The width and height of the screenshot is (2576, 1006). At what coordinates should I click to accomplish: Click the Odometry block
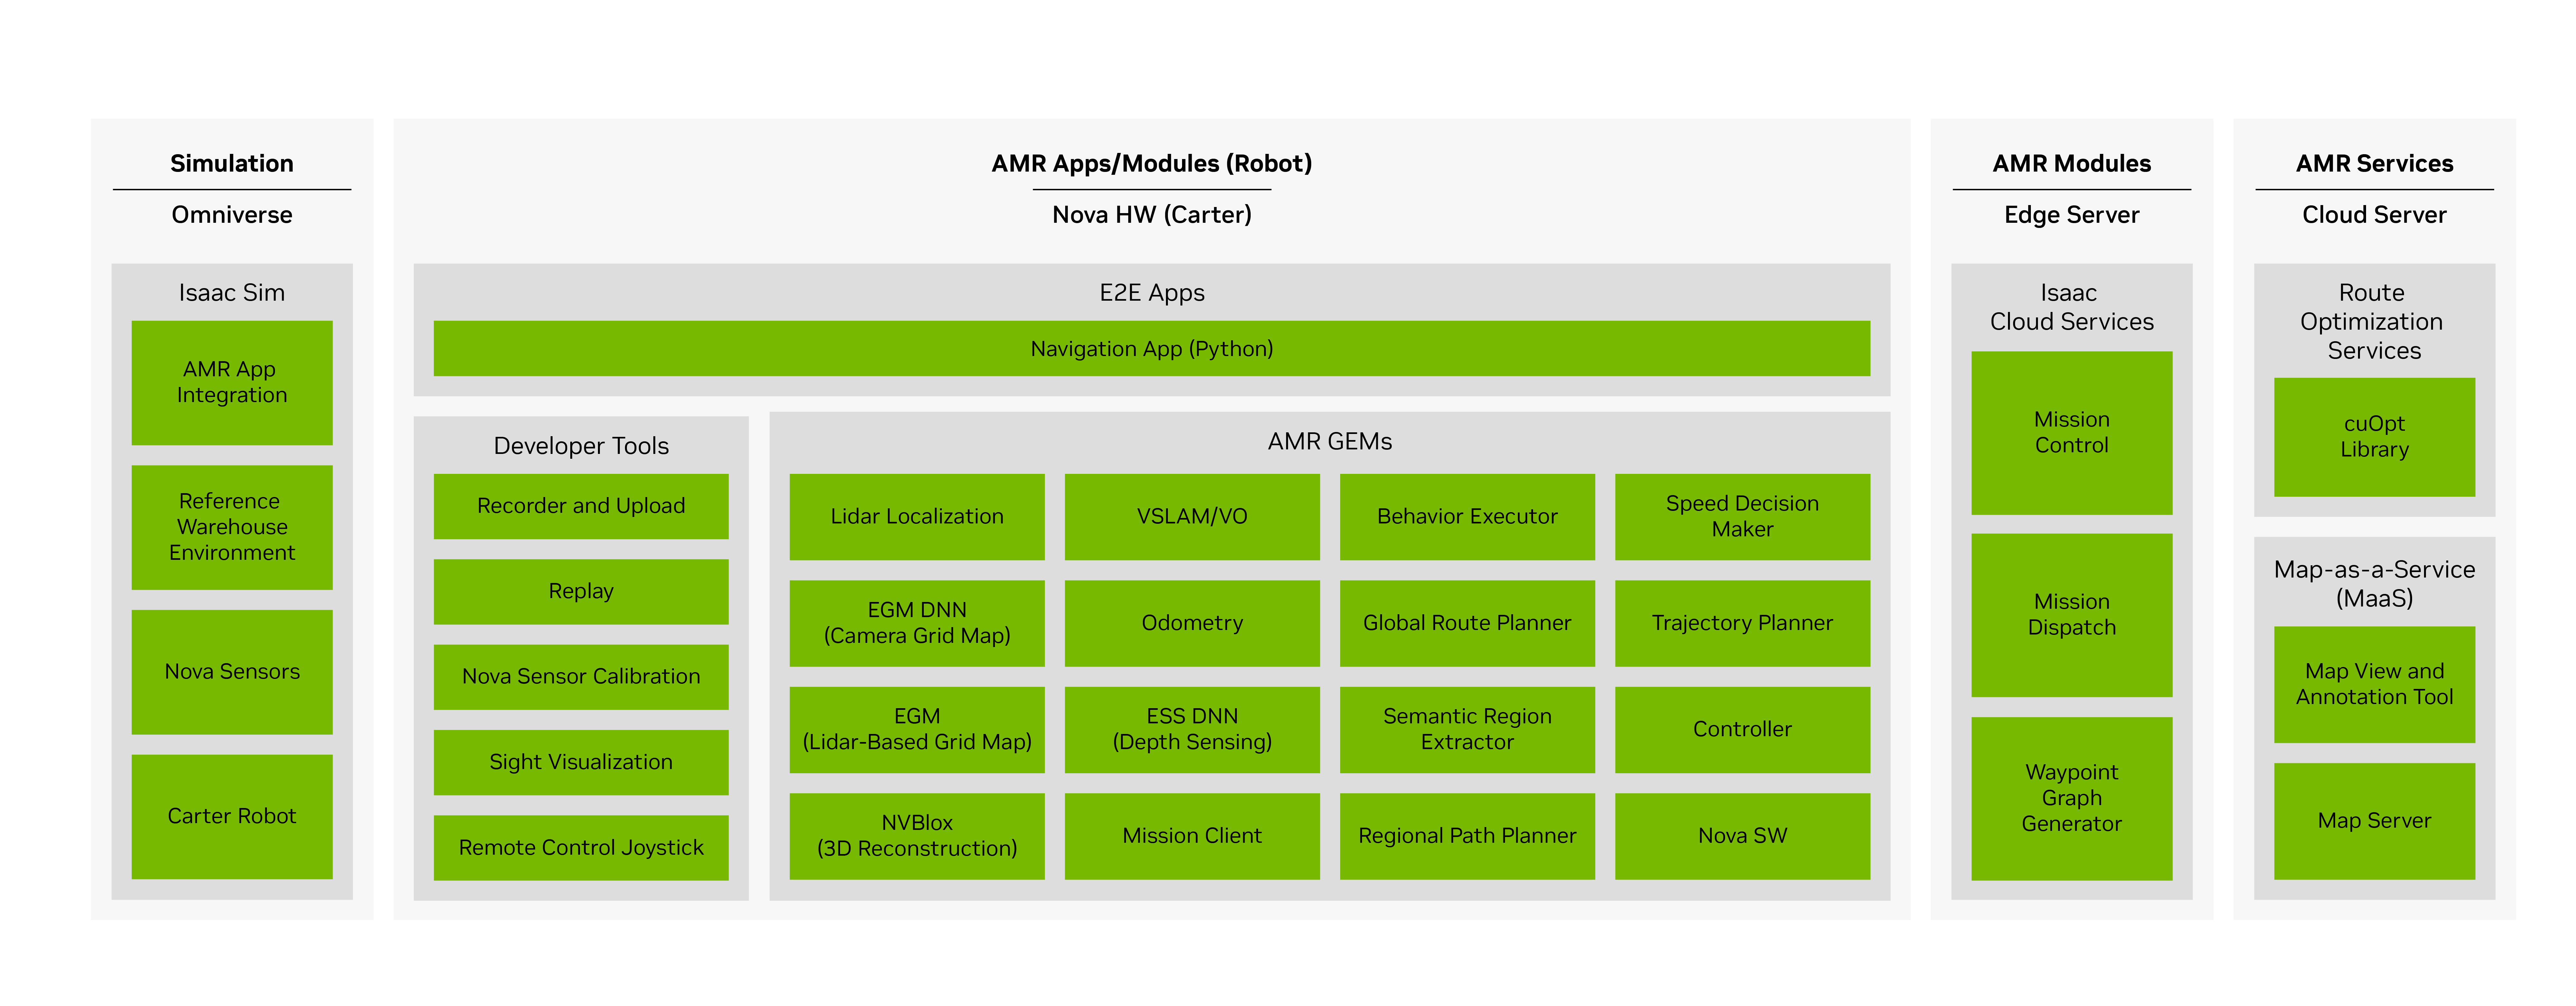coord(1192,623)
